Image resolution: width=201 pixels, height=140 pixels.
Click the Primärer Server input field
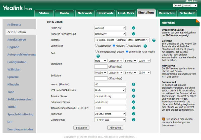pyautogui.click(x=110, y=96)
